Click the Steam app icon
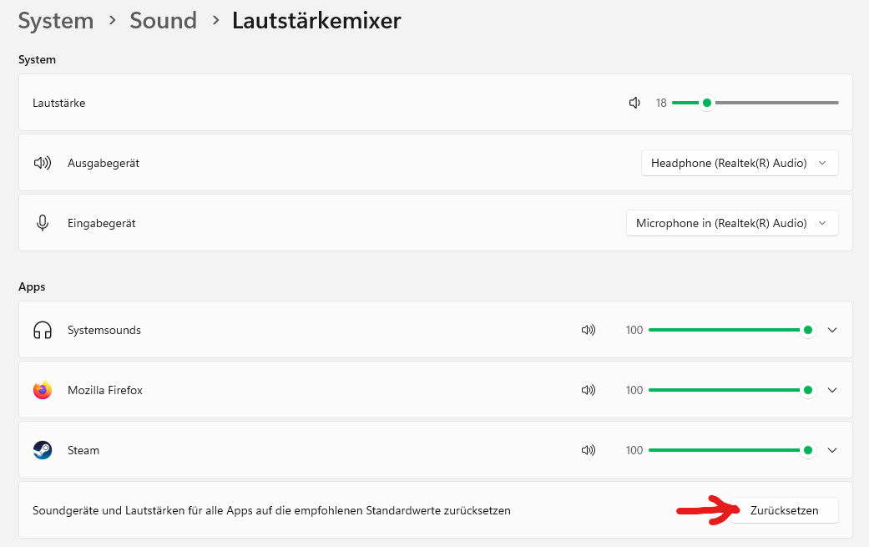The height and width of the screenshot is (547, 869). point(43,450)
